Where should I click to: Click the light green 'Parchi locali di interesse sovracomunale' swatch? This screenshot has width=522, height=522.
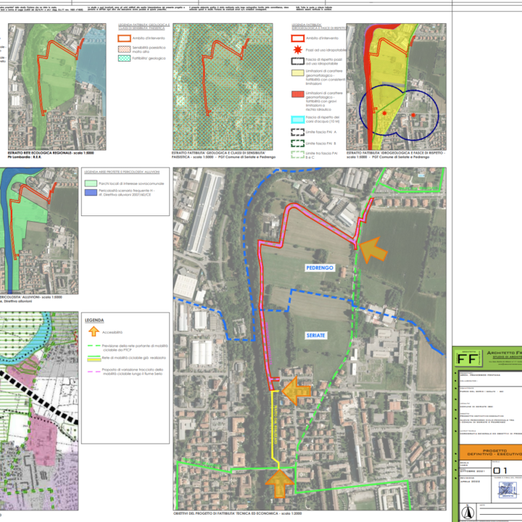(91, 183)
